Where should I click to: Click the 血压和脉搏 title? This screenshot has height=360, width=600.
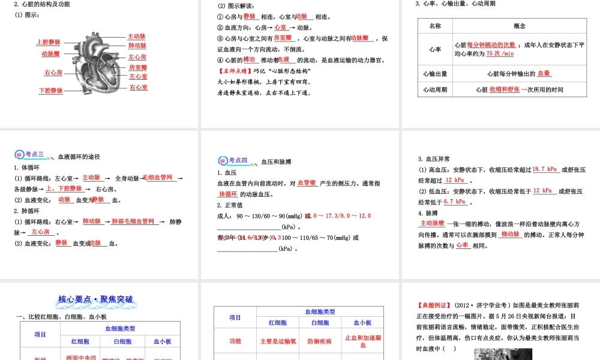(276, 162)
